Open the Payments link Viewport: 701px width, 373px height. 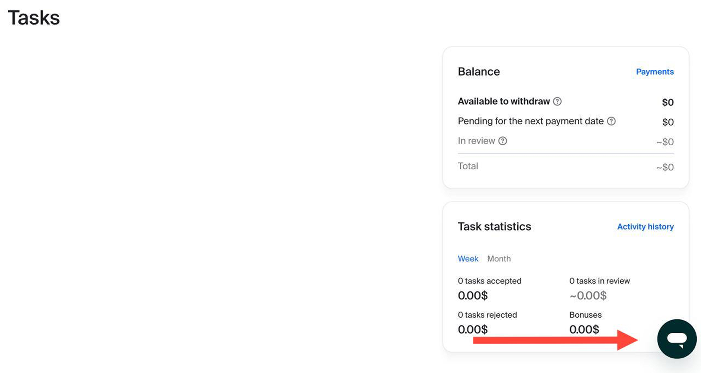655,72
